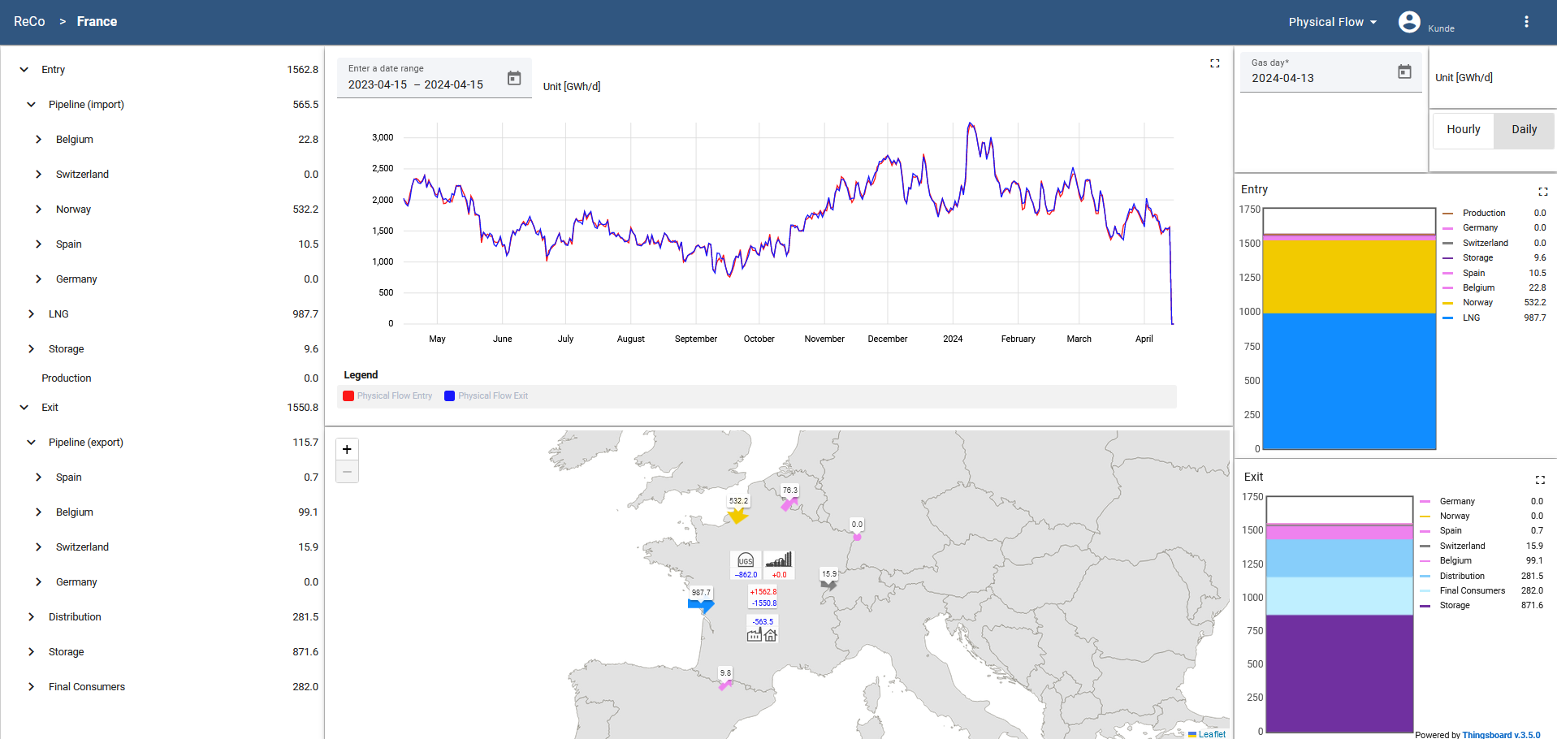Open the Gas day calendar picker

coord(1404,71)
